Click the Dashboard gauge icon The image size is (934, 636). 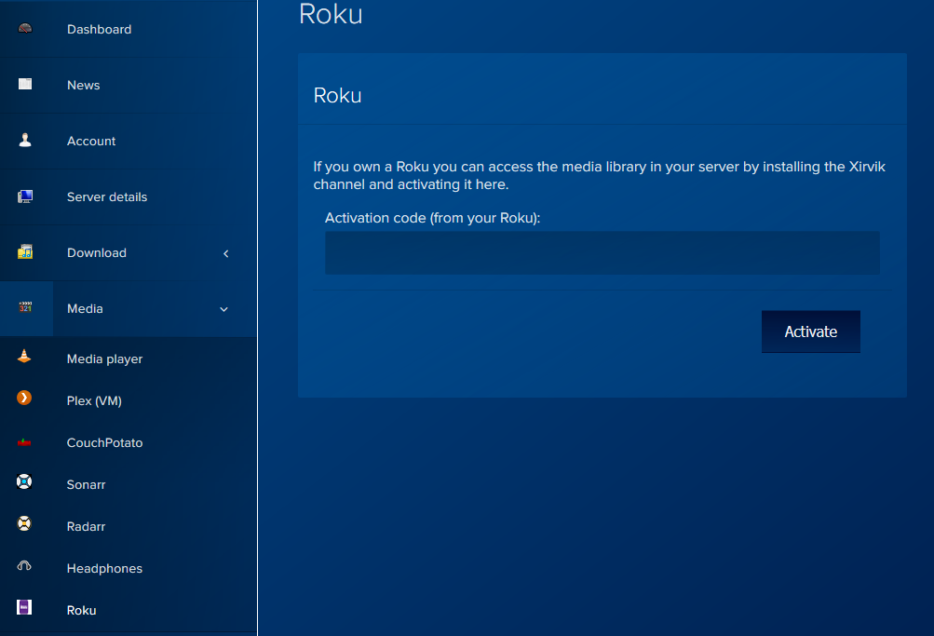pos(25,29)
